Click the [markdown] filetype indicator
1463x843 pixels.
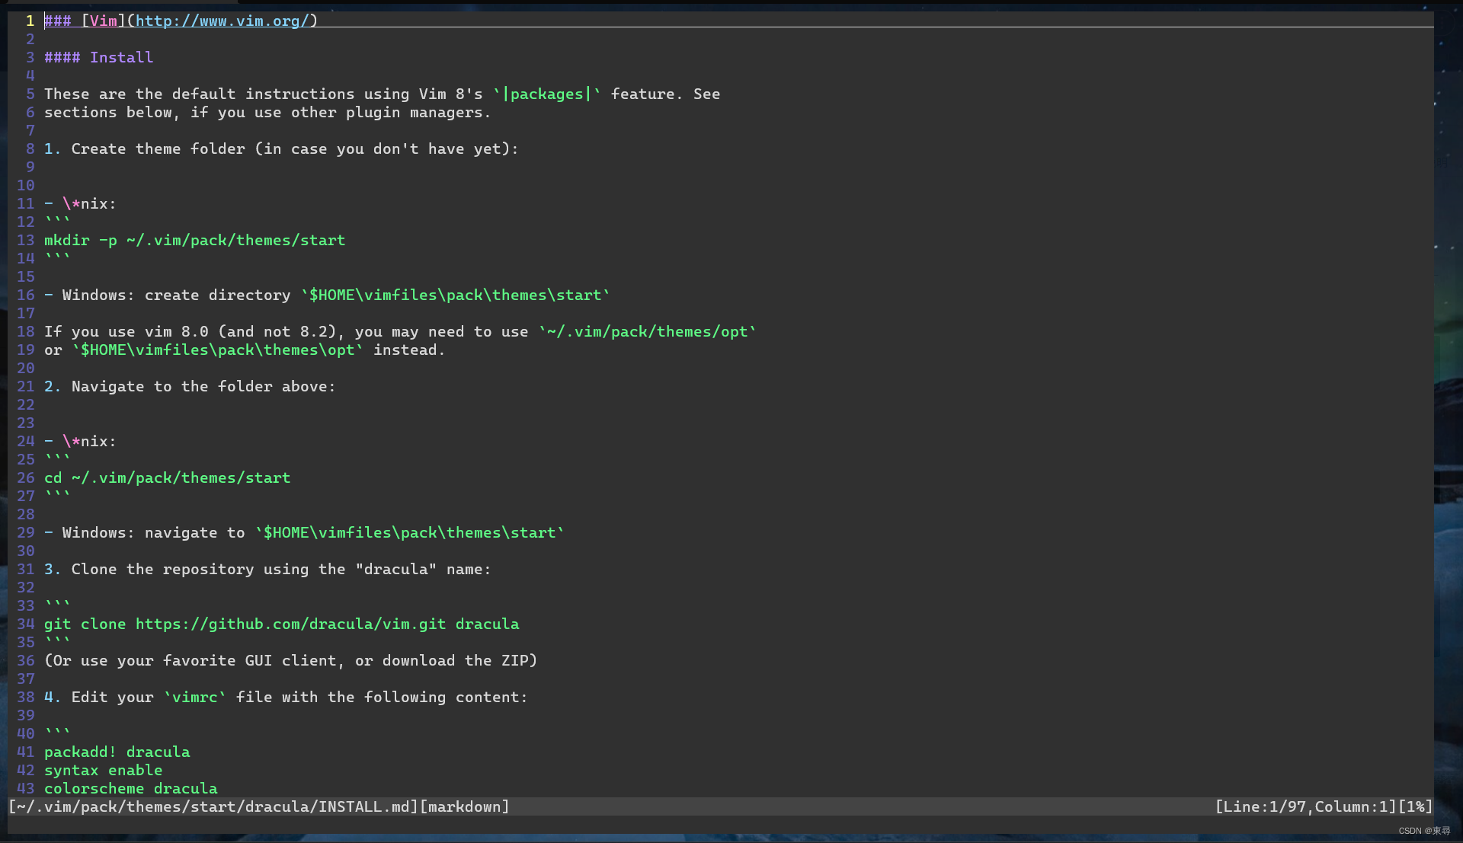point(465,806)
